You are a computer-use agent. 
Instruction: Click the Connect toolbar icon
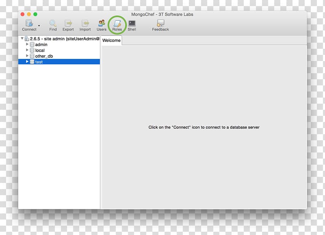pyautogui.click(x=29, y=25)
